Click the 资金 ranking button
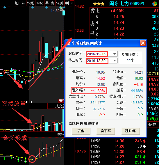The image size is (159, 165). [81, 131]
